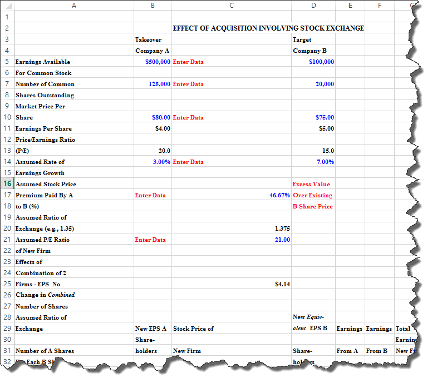Select Company A earnings cell $500,000
This screenshot has width=432, height=383.
tap(153, 62)
